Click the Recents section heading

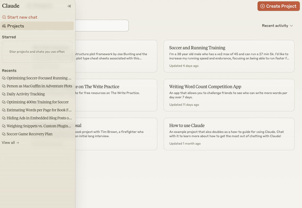point(9,71)
